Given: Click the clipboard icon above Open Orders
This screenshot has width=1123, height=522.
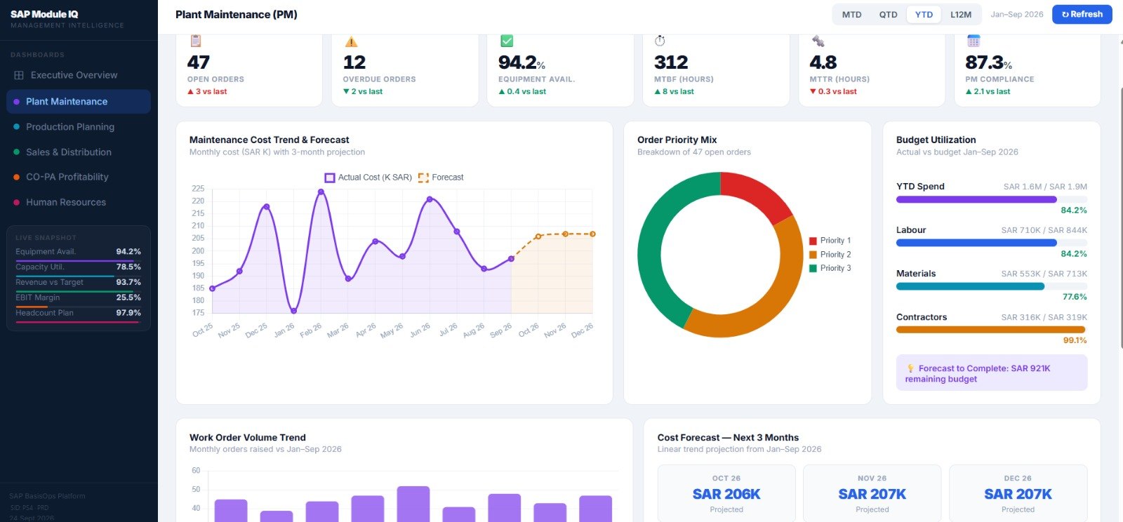Looking at the screenshot, I should point(196,41).
